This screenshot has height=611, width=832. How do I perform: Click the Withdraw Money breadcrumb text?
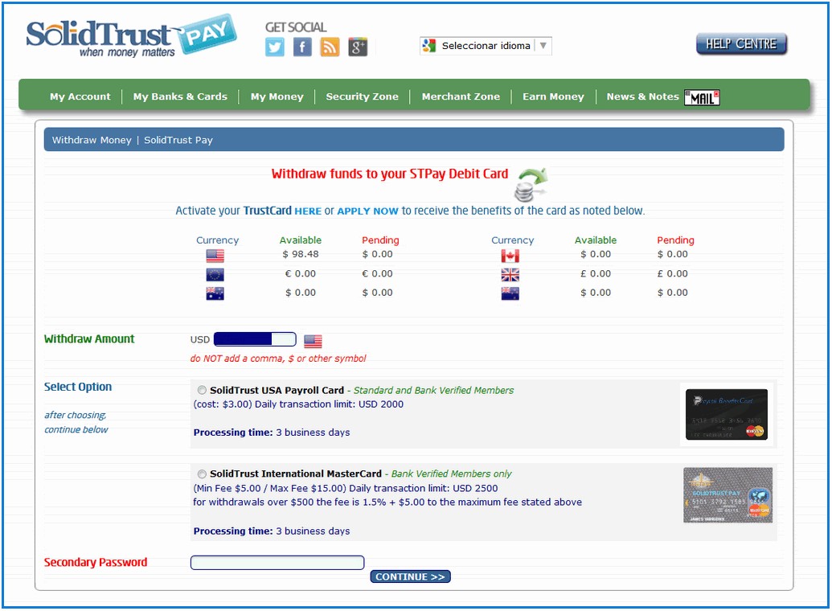point(92,140)
